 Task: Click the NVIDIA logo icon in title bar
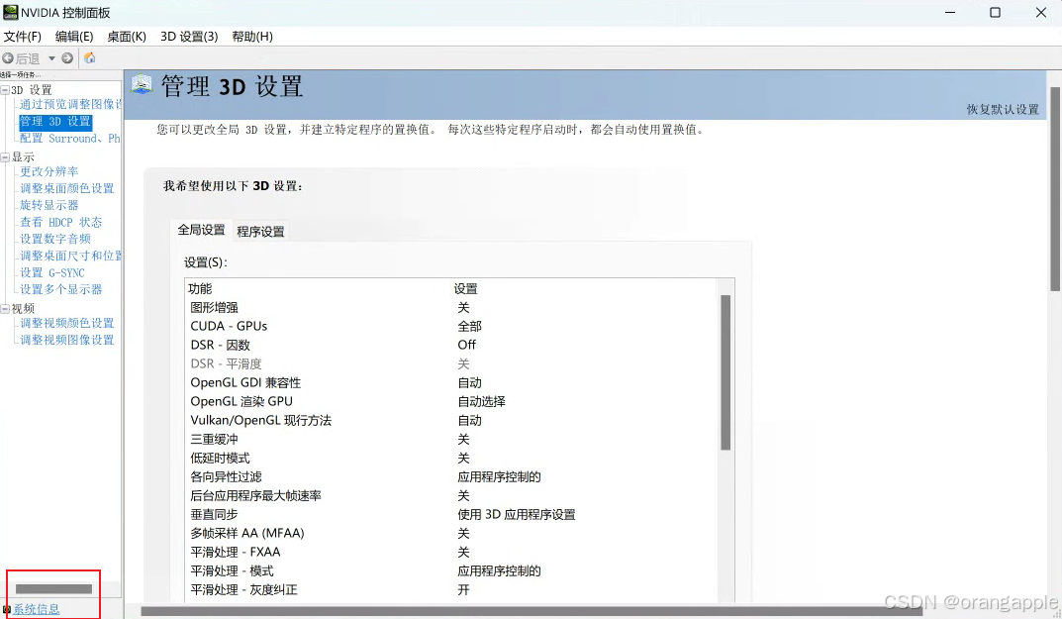click(10, 12)
